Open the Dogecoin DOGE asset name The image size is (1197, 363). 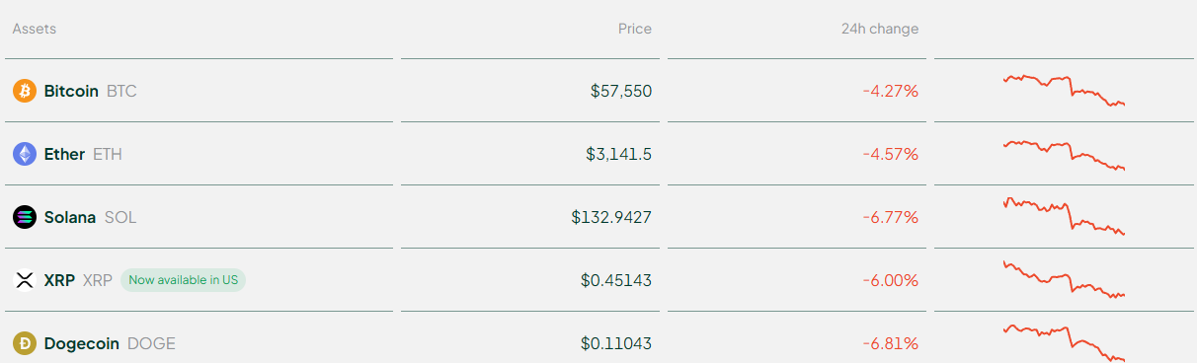[110, 343]
